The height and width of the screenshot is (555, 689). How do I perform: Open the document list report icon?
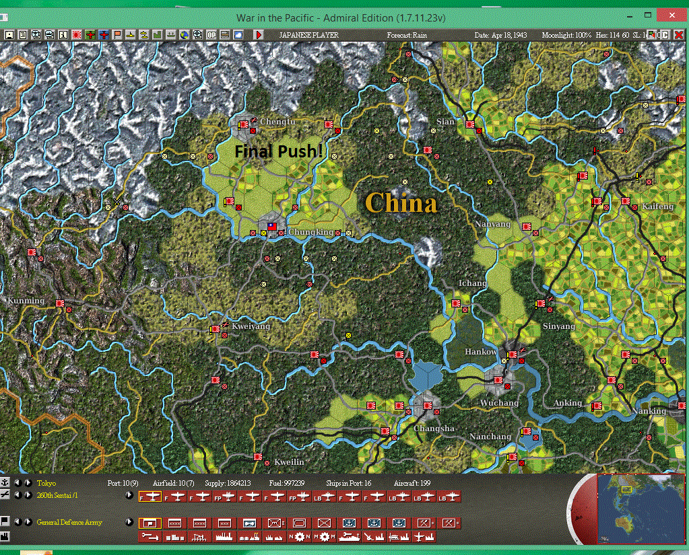click(x=23, y=35)
